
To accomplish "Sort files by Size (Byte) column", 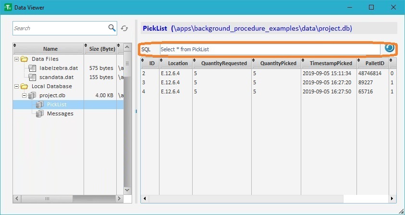I will 102,49.
